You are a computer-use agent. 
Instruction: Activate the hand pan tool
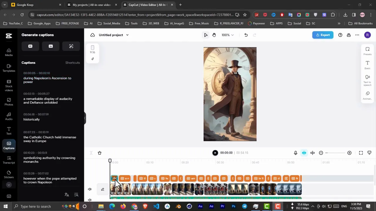214,35
